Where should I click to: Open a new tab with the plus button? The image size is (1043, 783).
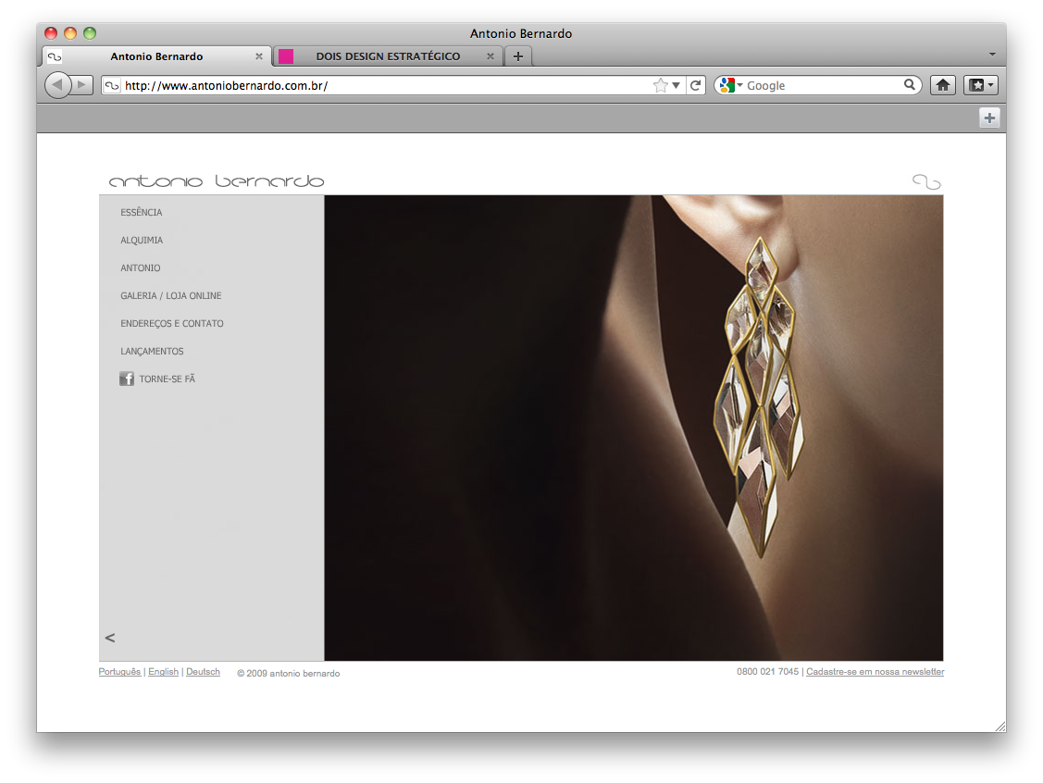[517, 56]
